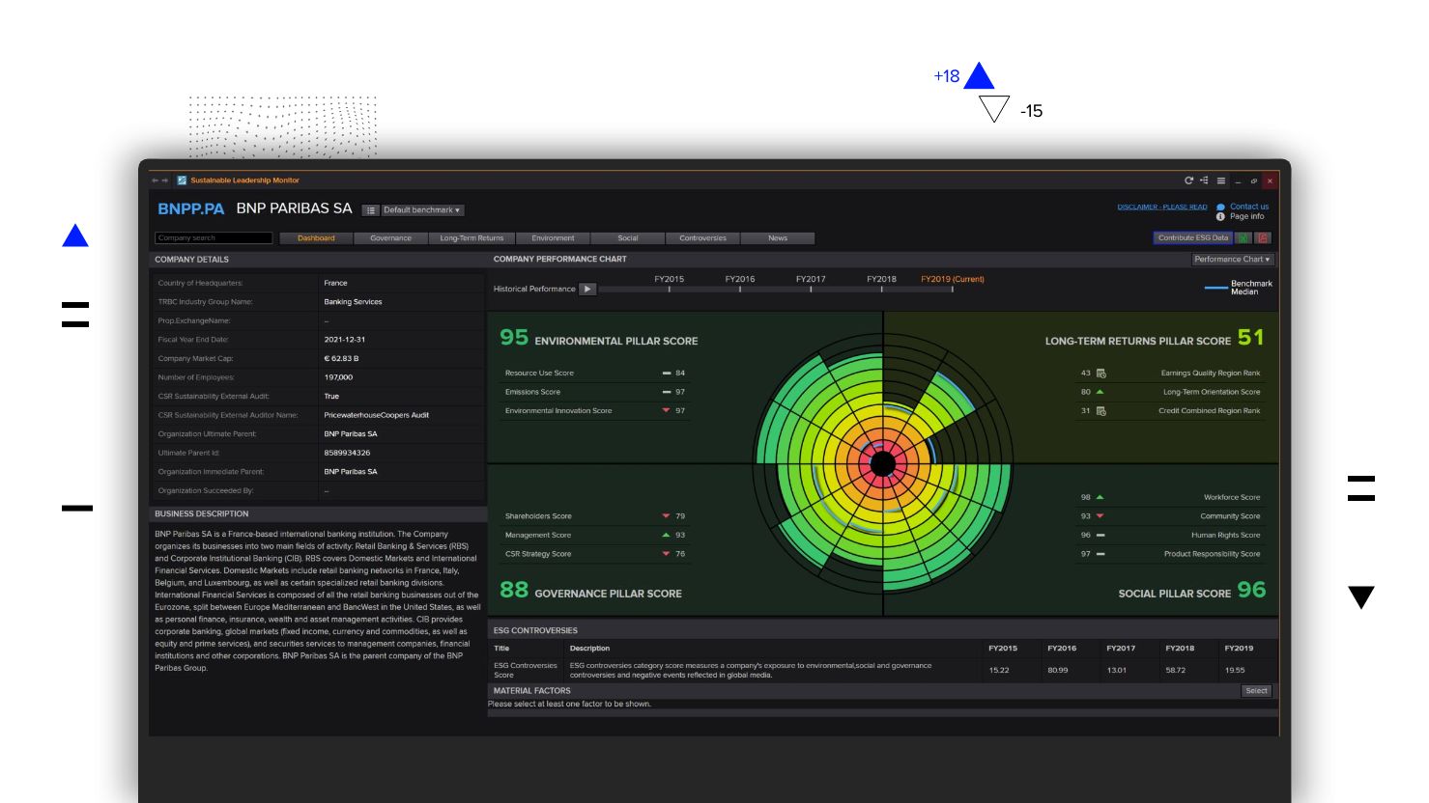Click the Management Score up arrow
Image resolution: width=1429 pixels, height=803 pixels.
tap(666, 535)
